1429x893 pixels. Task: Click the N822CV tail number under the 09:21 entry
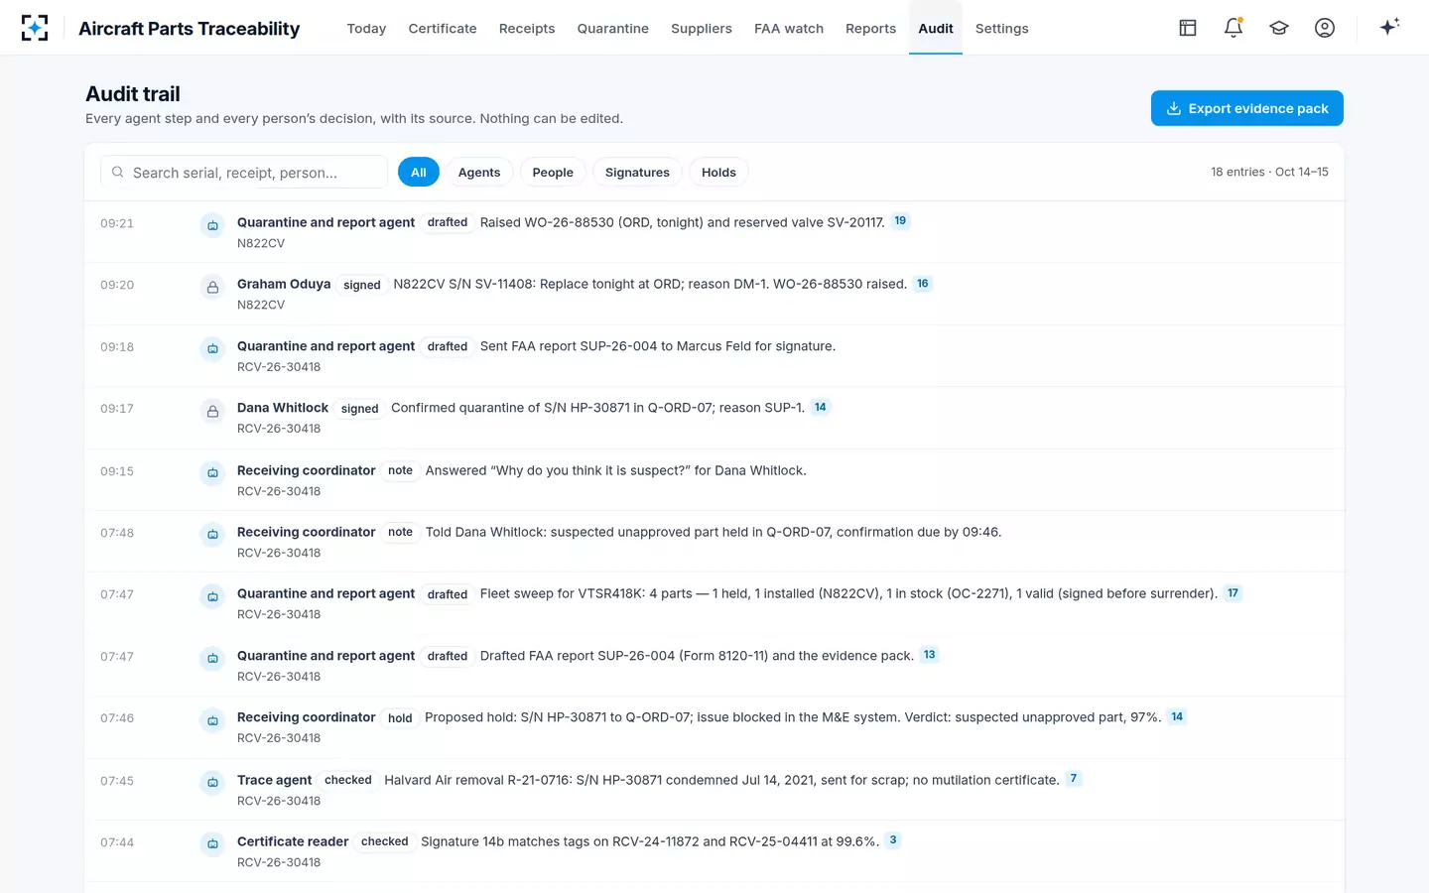261,243
